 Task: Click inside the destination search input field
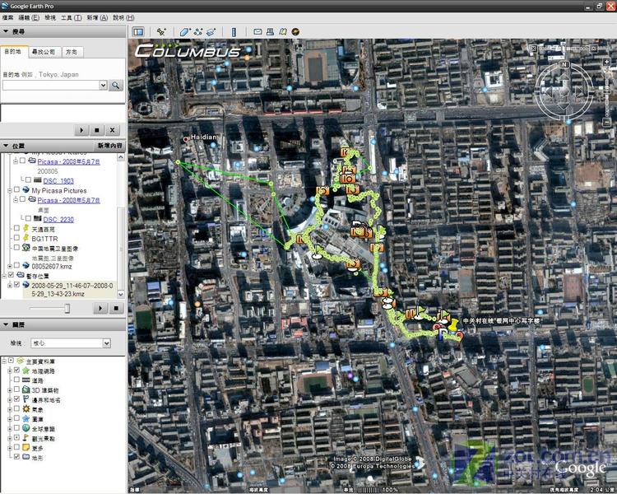50,85
